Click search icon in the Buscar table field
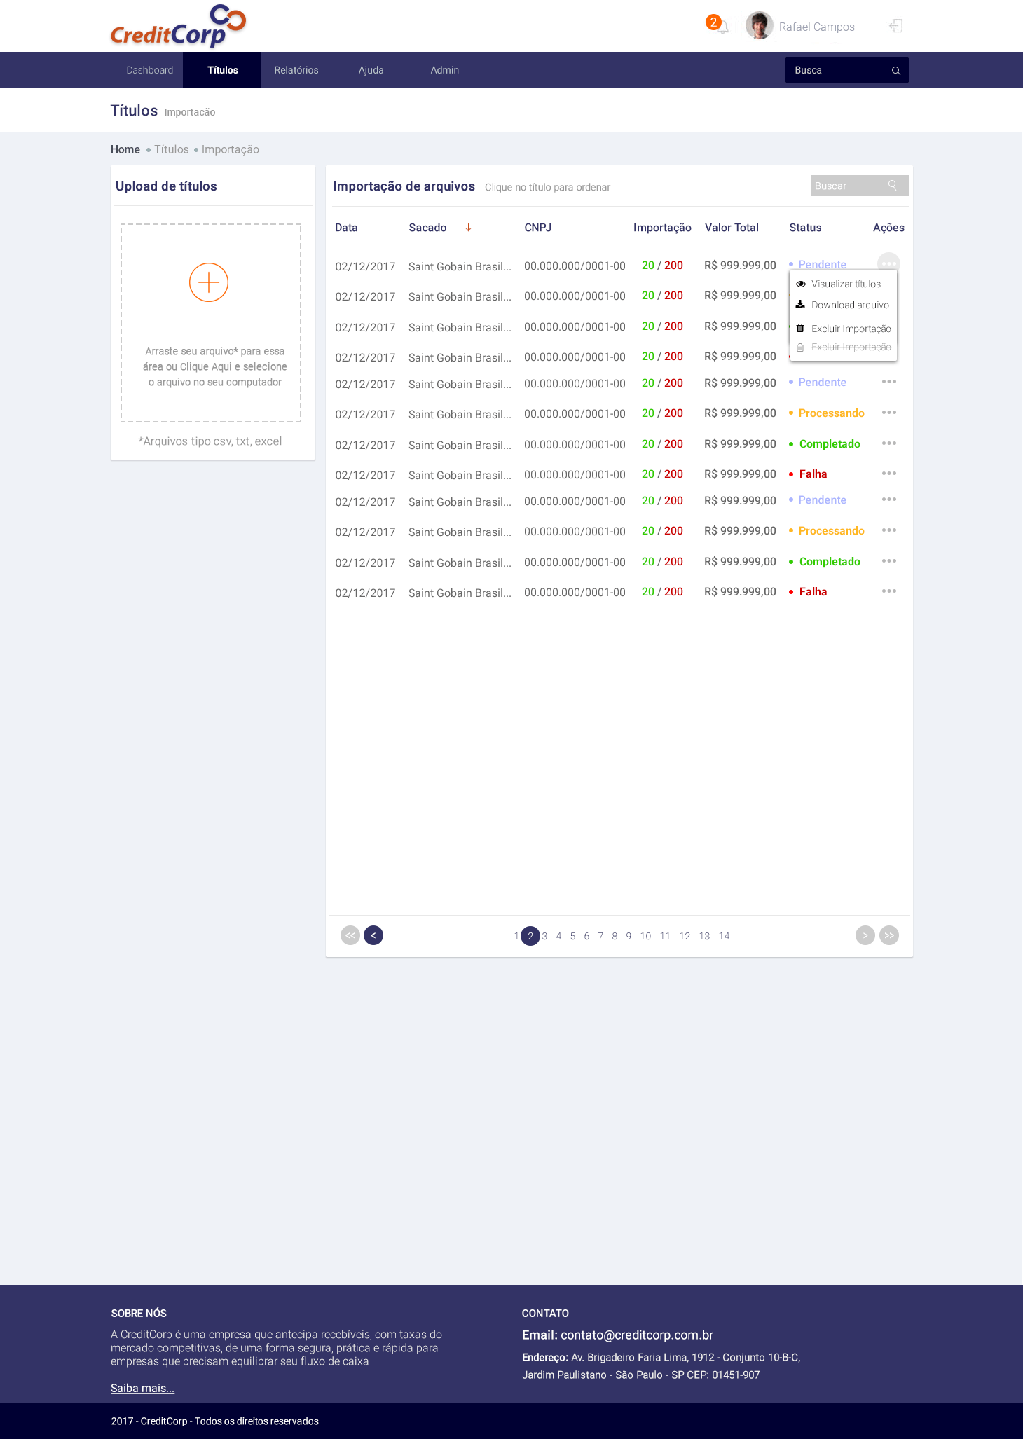Image resolution: width=1023 pixels, height=1439 pixels. click(x=892, y=186)
